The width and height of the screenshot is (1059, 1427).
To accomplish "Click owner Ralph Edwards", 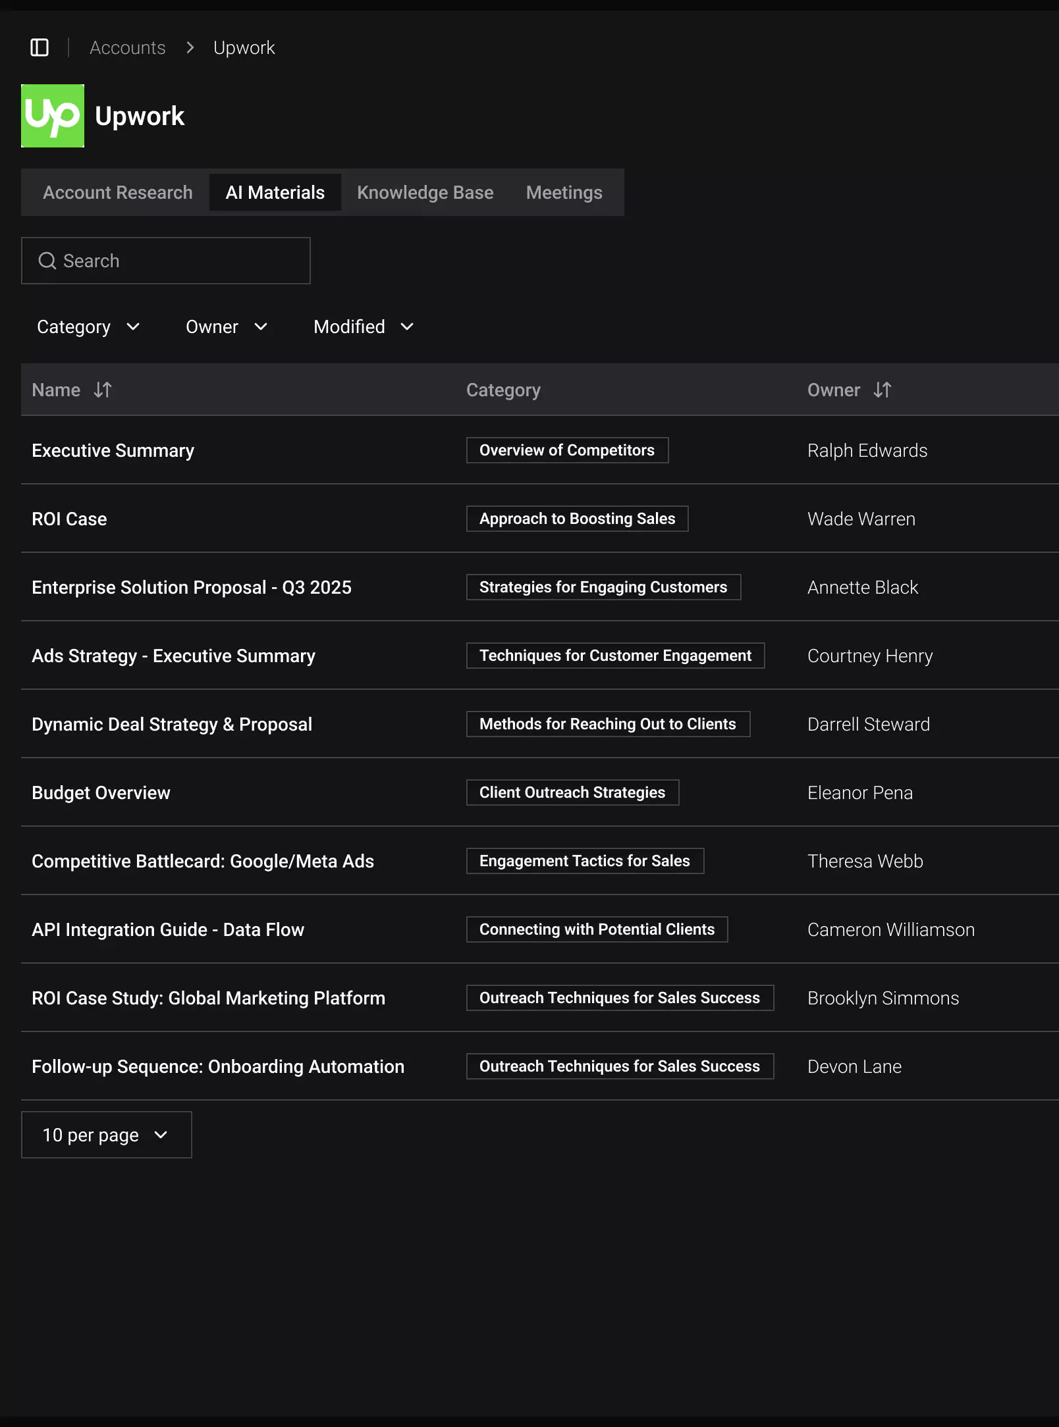I will [867, 450].
